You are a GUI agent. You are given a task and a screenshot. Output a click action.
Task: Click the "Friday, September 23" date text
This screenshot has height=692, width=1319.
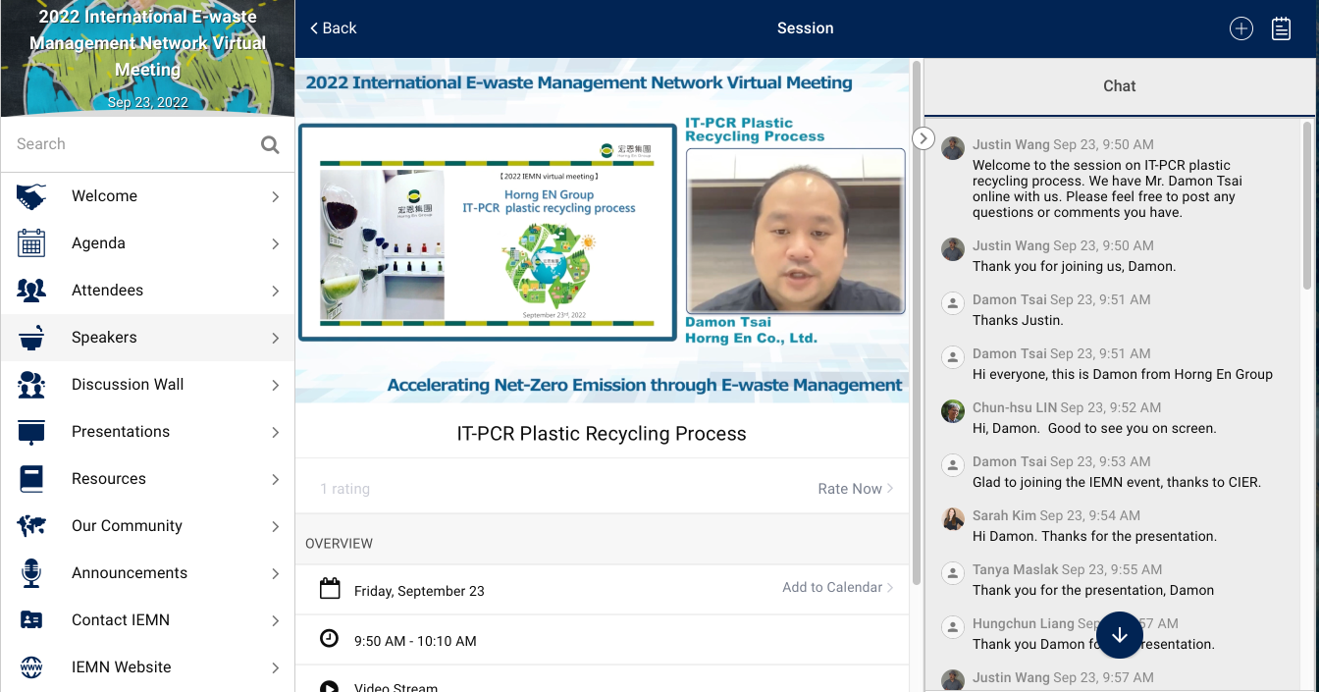pos(419,591)
